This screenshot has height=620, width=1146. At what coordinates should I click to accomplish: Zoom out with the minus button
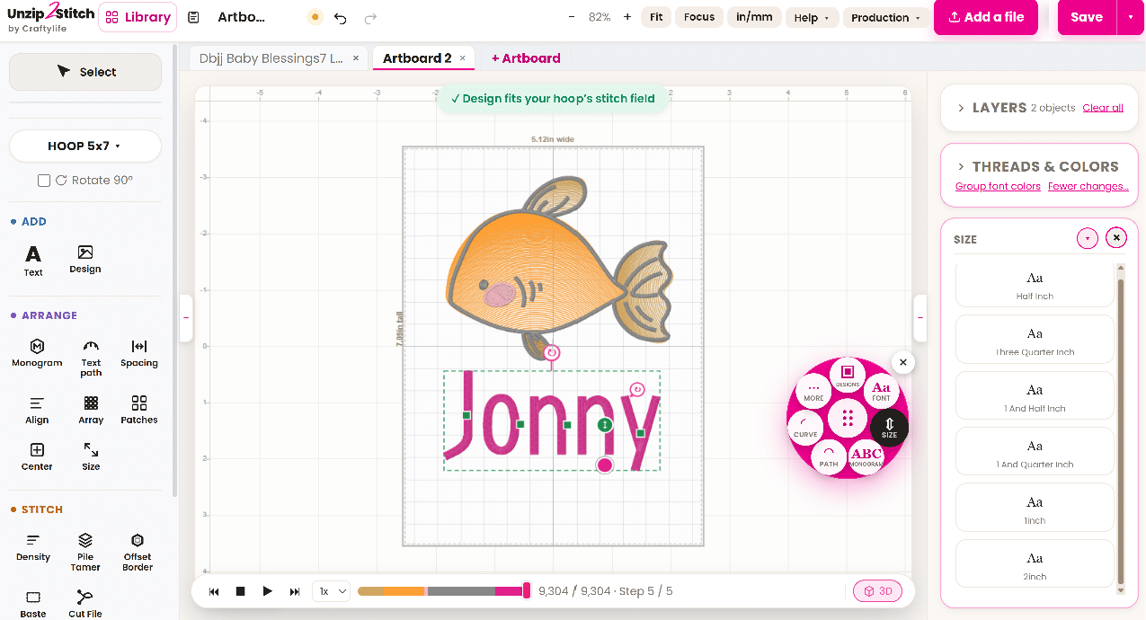[572, 17]
